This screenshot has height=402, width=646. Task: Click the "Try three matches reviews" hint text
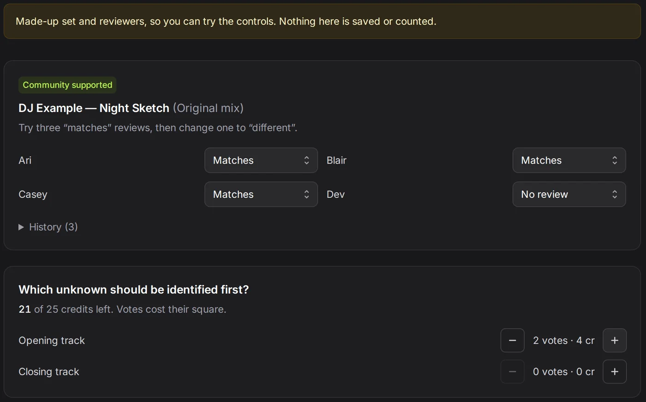pyautogui.click(x=158, y=128)
